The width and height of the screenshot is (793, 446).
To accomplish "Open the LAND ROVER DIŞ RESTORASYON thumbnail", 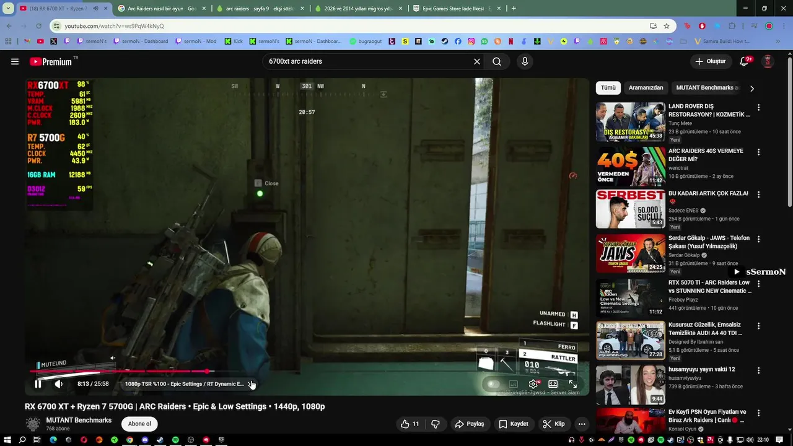I will (x=631, y=122).
